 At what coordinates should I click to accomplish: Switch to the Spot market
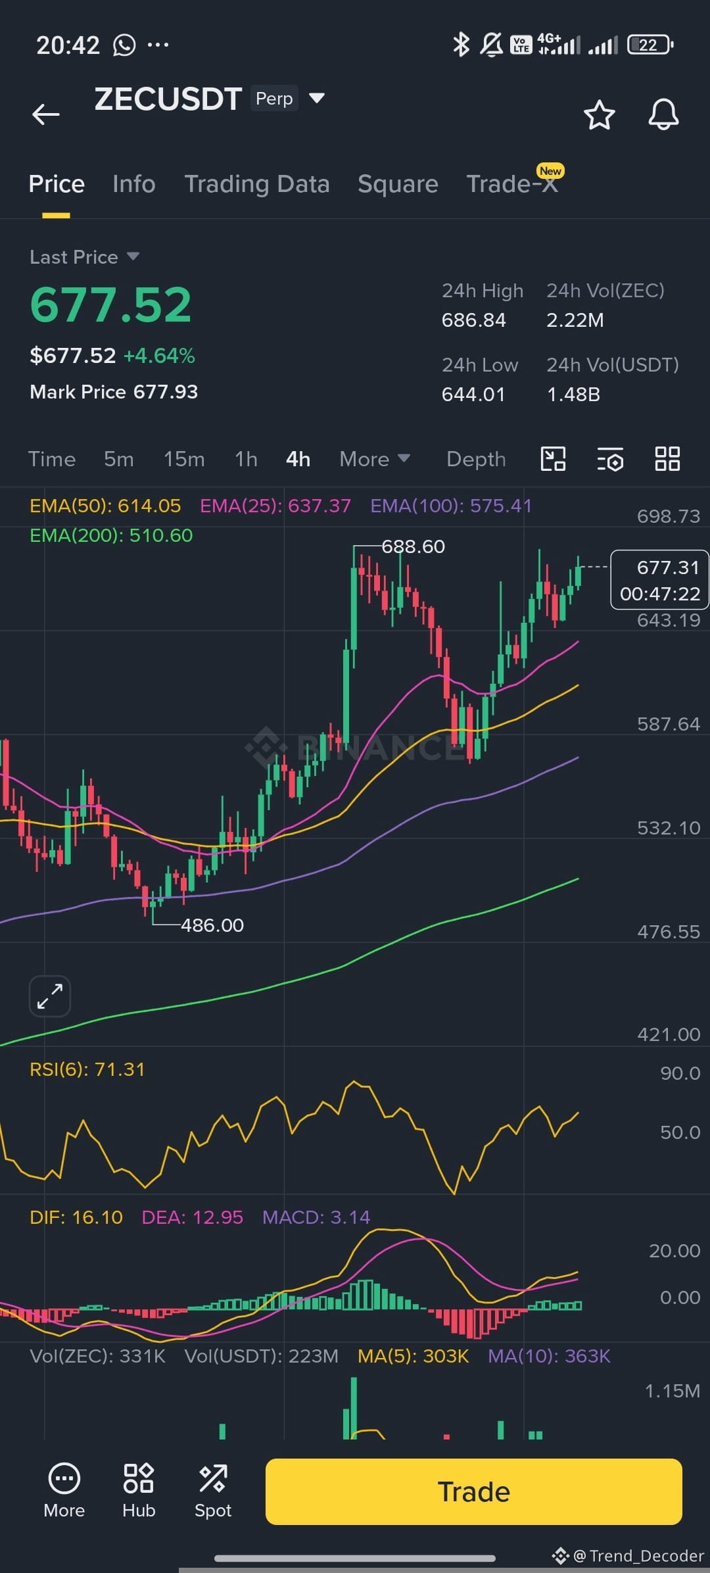[x=213, y=1491]
